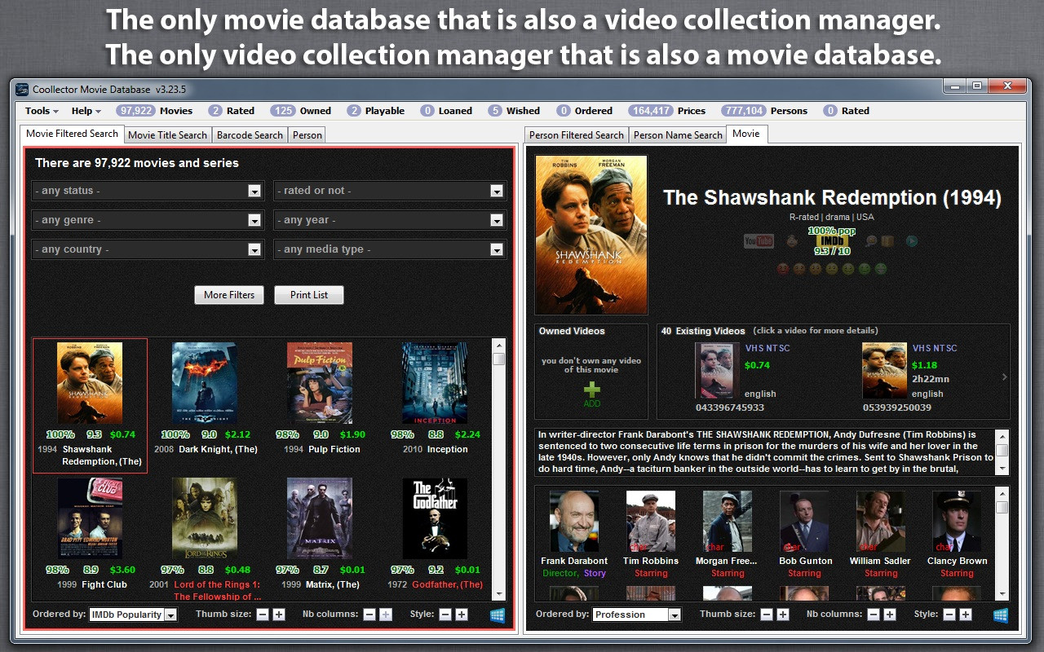Screen dimensions: 1044x652
Task: Open the 'any status' dropdown
Action: [x=148, y=191]
